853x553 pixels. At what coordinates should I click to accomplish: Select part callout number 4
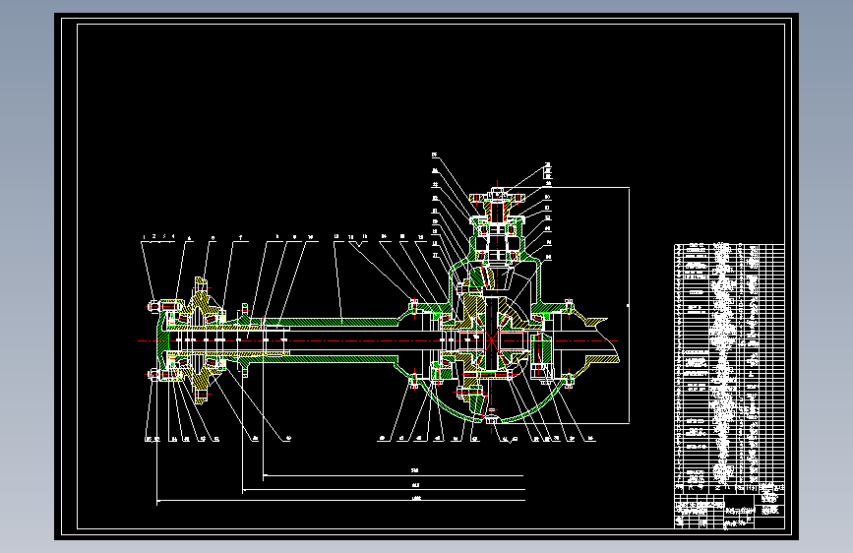pyautogui.click(x=173, y=236)
